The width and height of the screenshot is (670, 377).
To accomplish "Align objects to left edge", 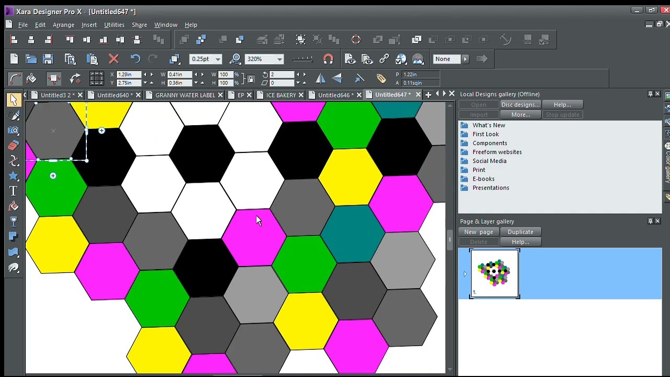I will coord(14,40).
